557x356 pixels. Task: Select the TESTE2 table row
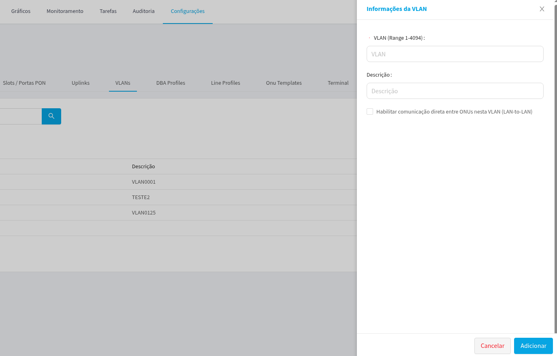point(141,197)
